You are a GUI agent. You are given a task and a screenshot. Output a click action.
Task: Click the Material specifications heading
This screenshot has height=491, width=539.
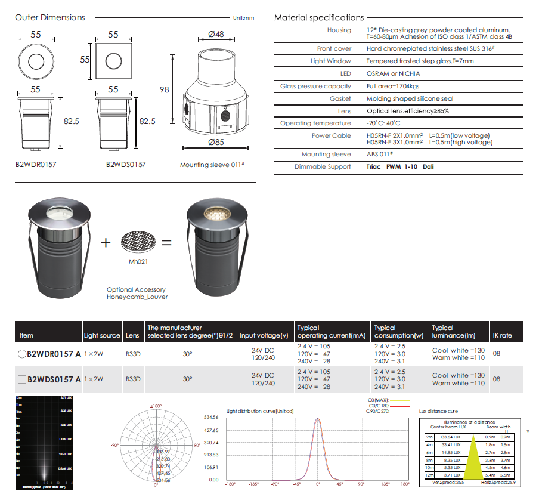click(x=318, y=18)
